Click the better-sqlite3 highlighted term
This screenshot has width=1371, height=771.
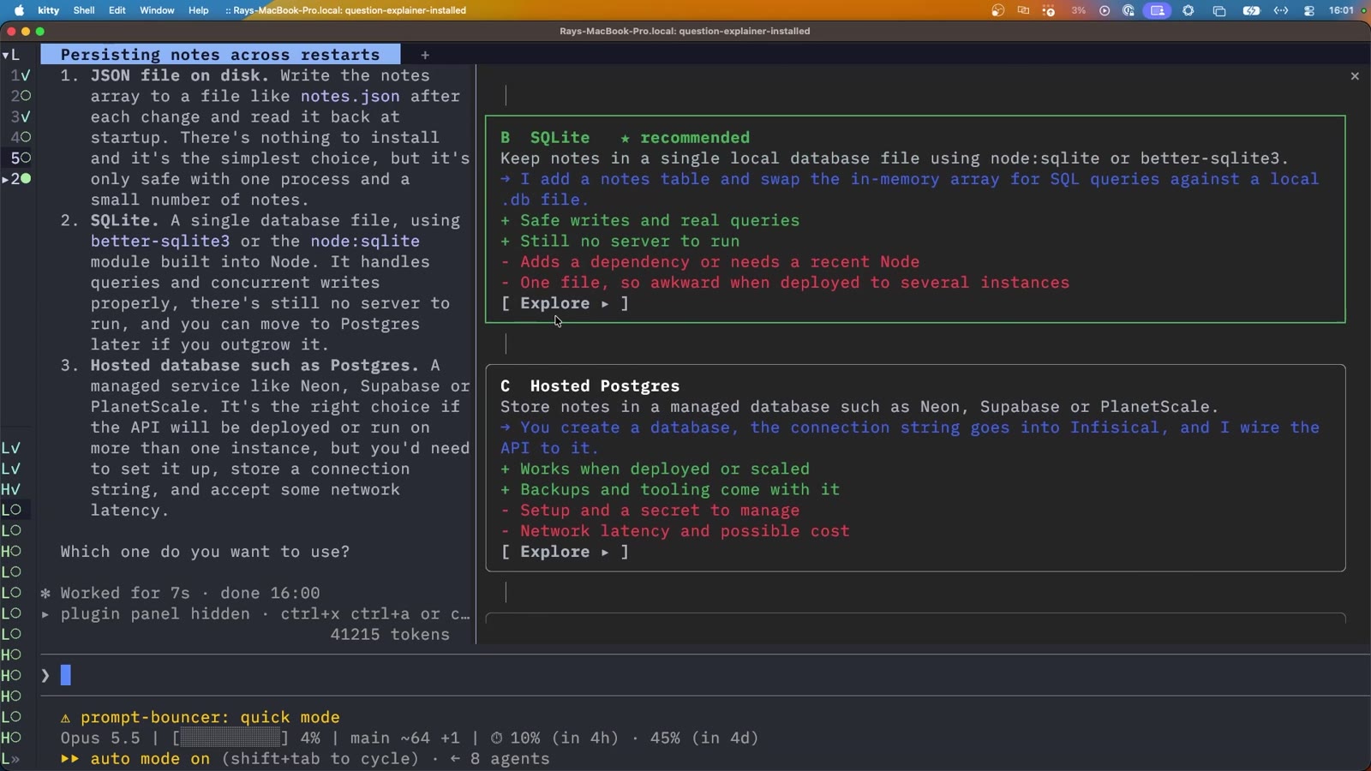(x=160, y=241)
